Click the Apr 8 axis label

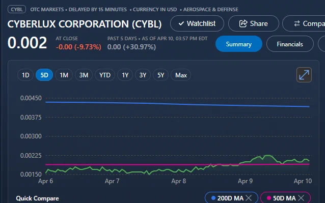[178, 181]
